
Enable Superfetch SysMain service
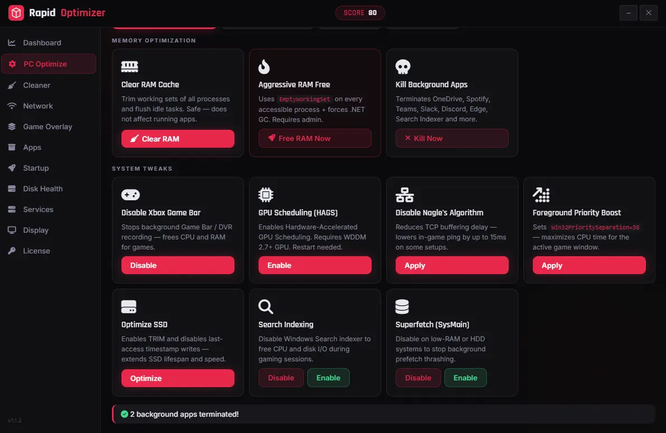coord(465,378)
